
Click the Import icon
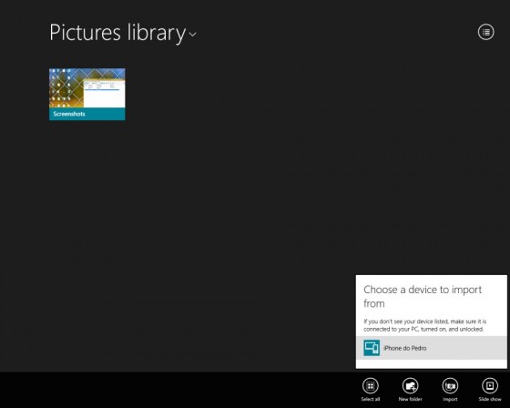[x=450, y=386]
